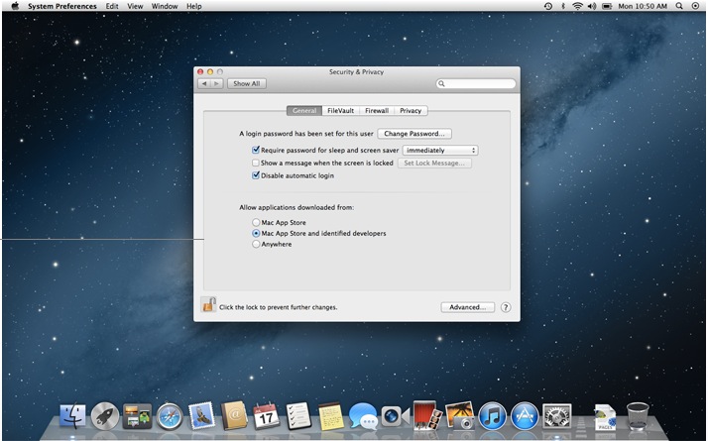Open Photo Booth icon in dock
Image resolution: width=708 pixels, height=441 pixels.
click(x=427, y=415)
